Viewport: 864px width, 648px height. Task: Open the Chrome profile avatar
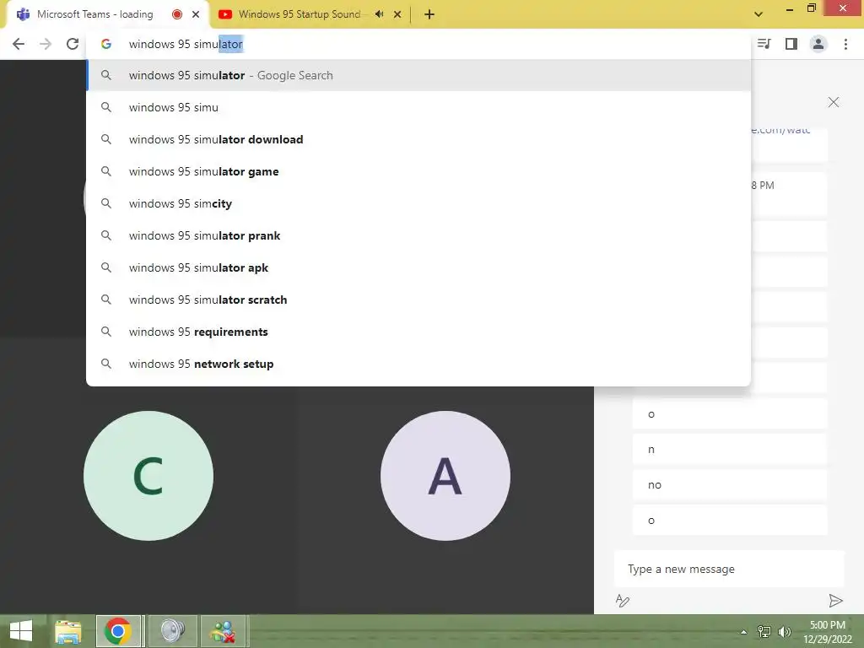(x=818, y=44)
